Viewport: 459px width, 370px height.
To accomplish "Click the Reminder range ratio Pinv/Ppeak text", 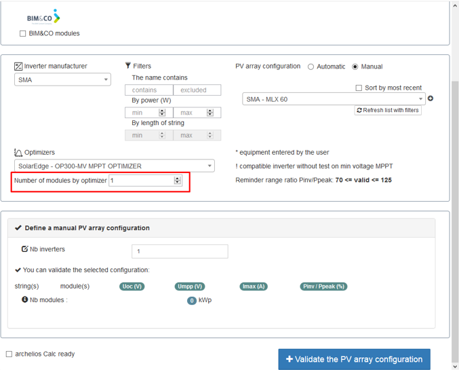I will point(313,180).
